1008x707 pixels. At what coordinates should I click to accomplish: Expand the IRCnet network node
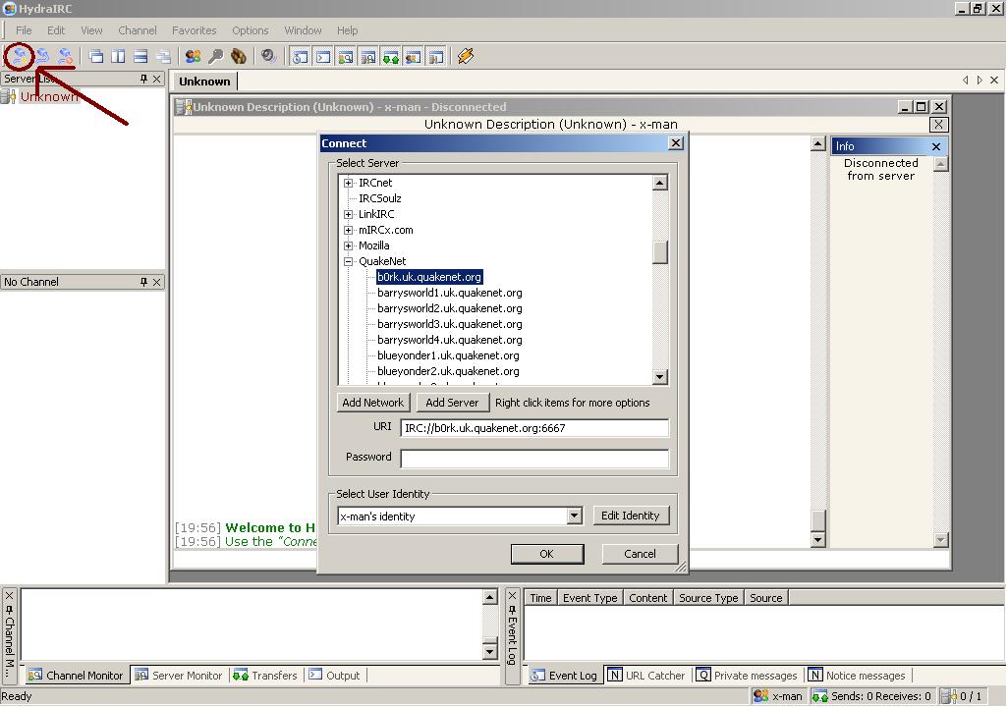tap(349, 184)
